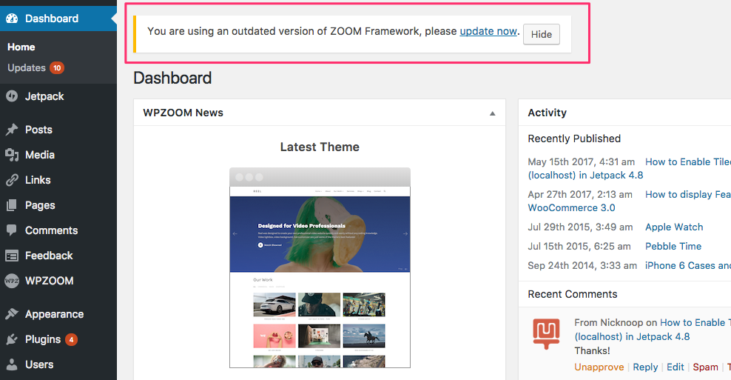Click the Media library icon
Image resolution: width=731 pixels, height=380 pixels.
coord(12,155)
